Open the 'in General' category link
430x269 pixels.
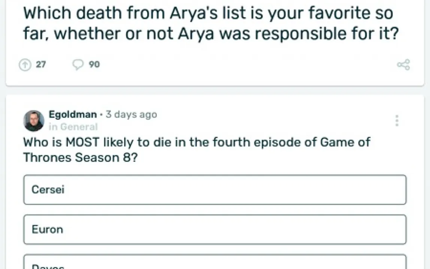73,127
